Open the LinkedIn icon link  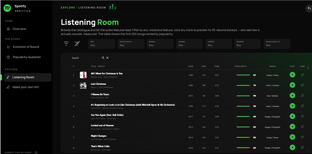36,152
